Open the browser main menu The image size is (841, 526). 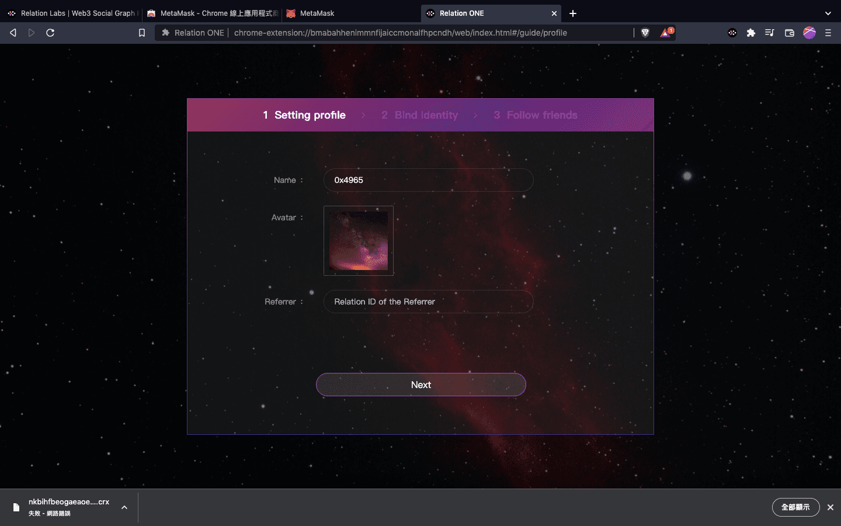pyautogui.click(x=828, y=33)
